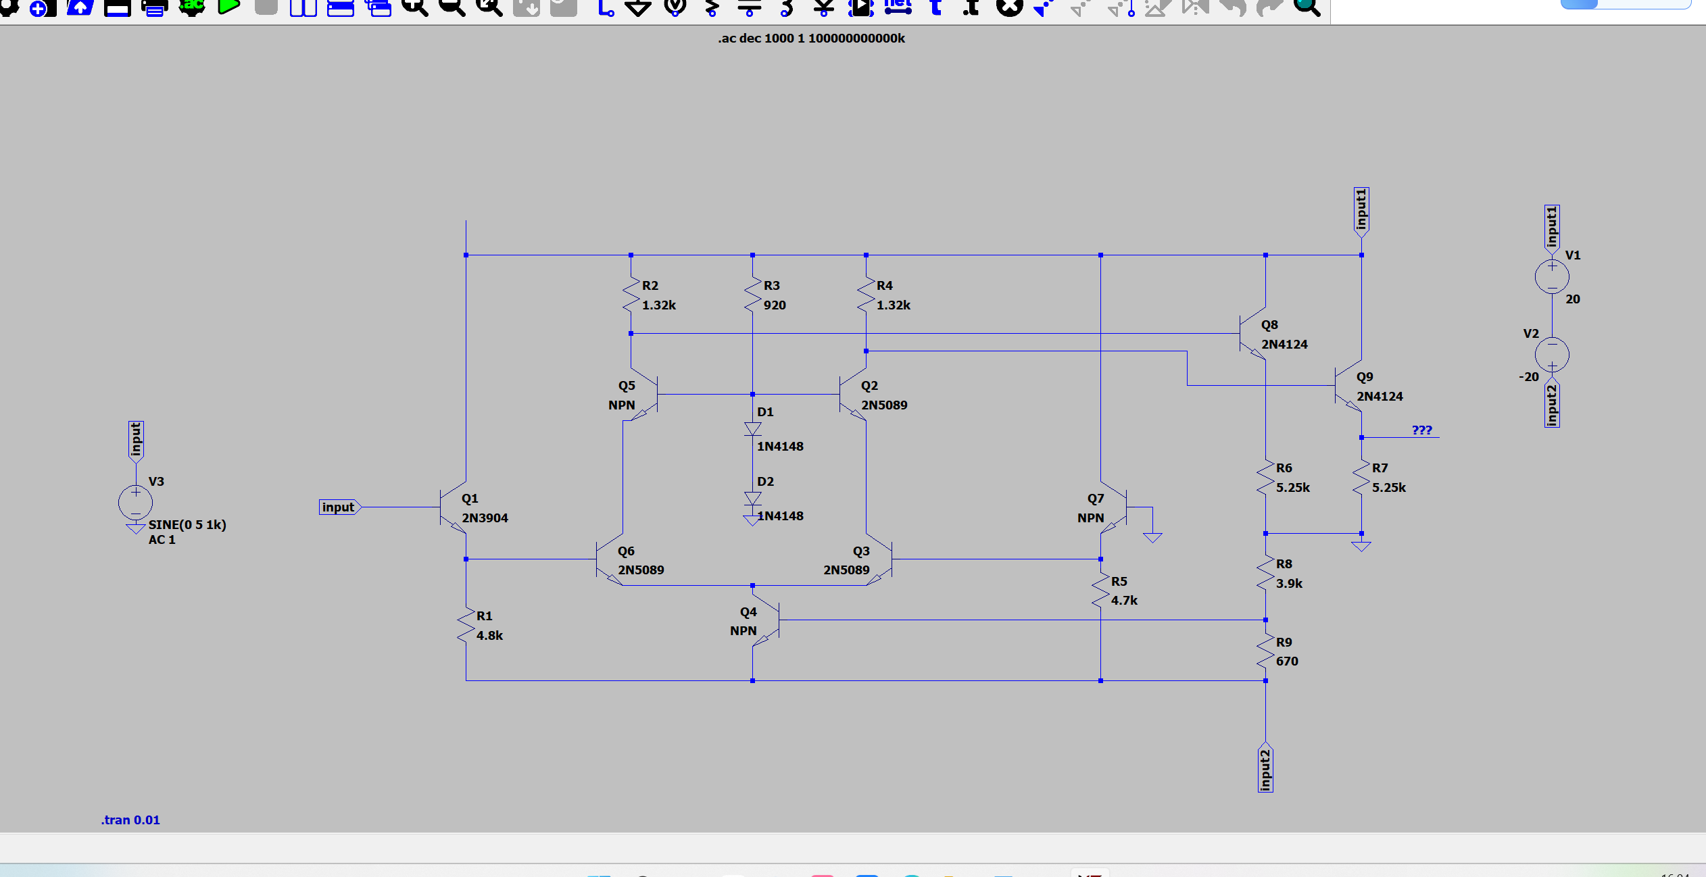The image size is (1706, 877).
Task: Click the Q7 NPN label
Action: point(1090,518)
